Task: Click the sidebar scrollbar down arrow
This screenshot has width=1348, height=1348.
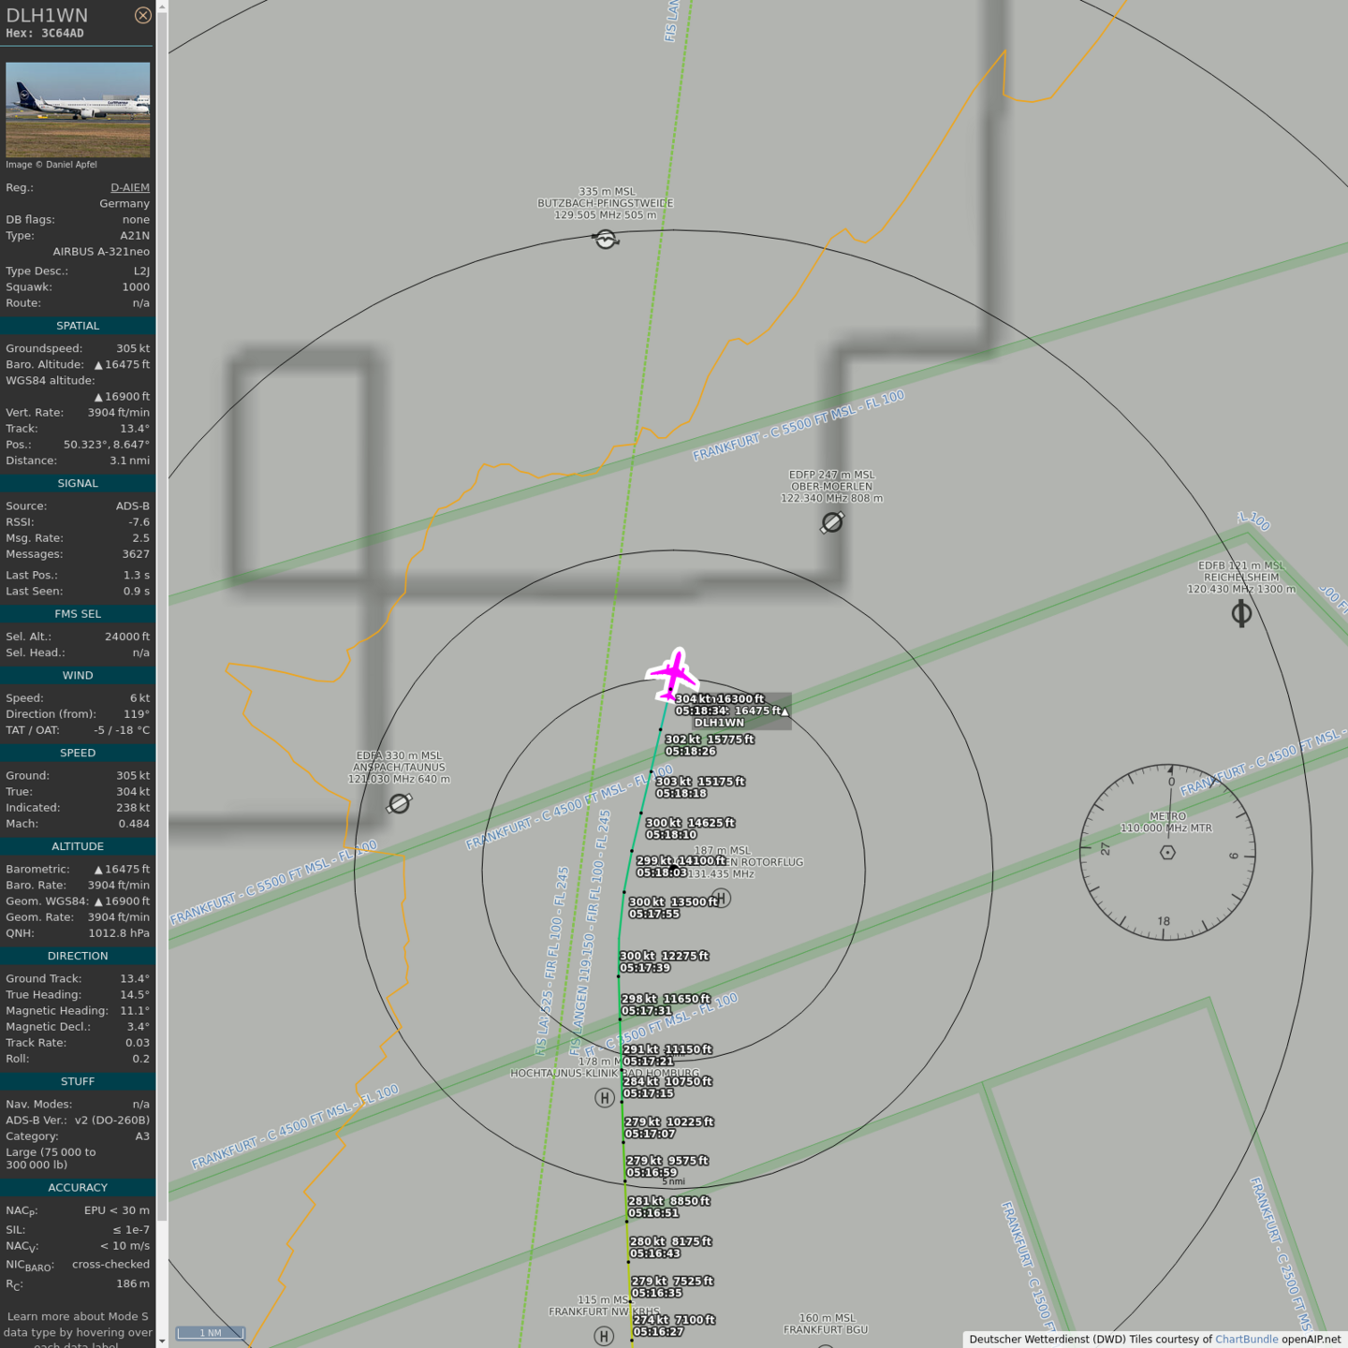Action: pyautogui.click(x=162, y=1341)
